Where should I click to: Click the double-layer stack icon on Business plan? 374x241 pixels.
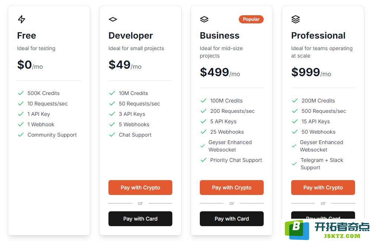tap(204, 19)
